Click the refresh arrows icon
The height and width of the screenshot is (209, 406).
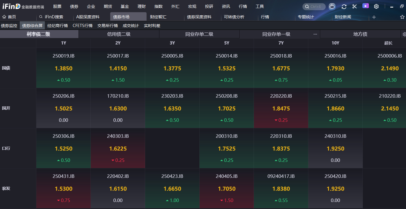344,6
